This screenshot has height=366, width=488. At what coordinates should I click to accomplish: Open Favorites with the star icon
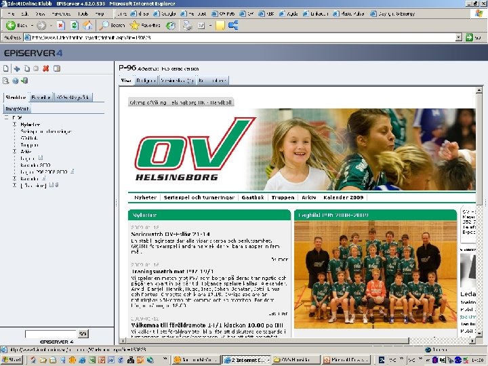(145, 25)
